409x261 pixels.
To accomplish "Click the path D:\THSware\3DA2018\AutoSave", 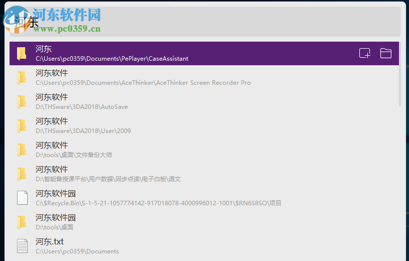I will (82, 107).
